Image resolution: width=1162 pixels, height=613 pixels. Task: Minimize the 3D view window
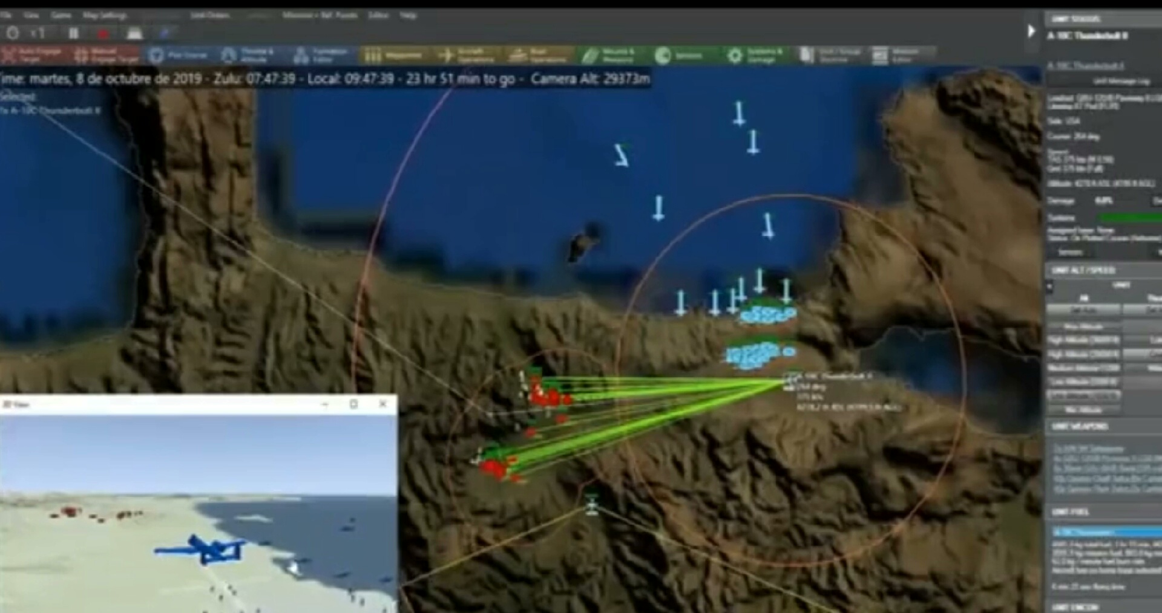coord(325,404)
